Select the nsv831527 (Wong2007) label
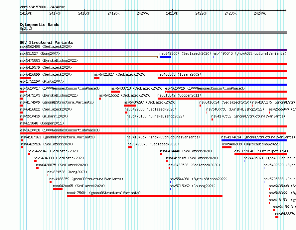The width and height of the screenshot is (296, 230). point(40,53)
